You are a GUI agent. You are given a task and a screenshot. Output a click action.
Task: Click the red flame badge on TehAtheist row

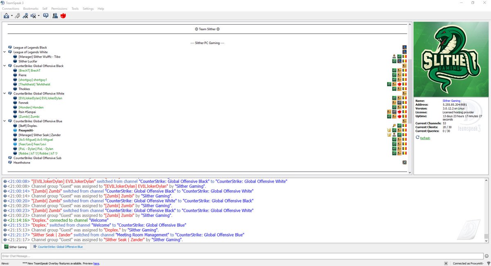tap(399, 84)
